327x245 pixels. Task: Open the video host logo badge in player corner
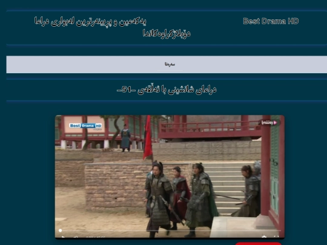click(x=269, y=122)
